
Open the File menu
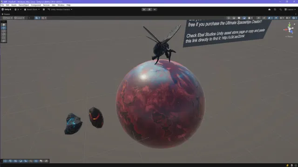2,5
